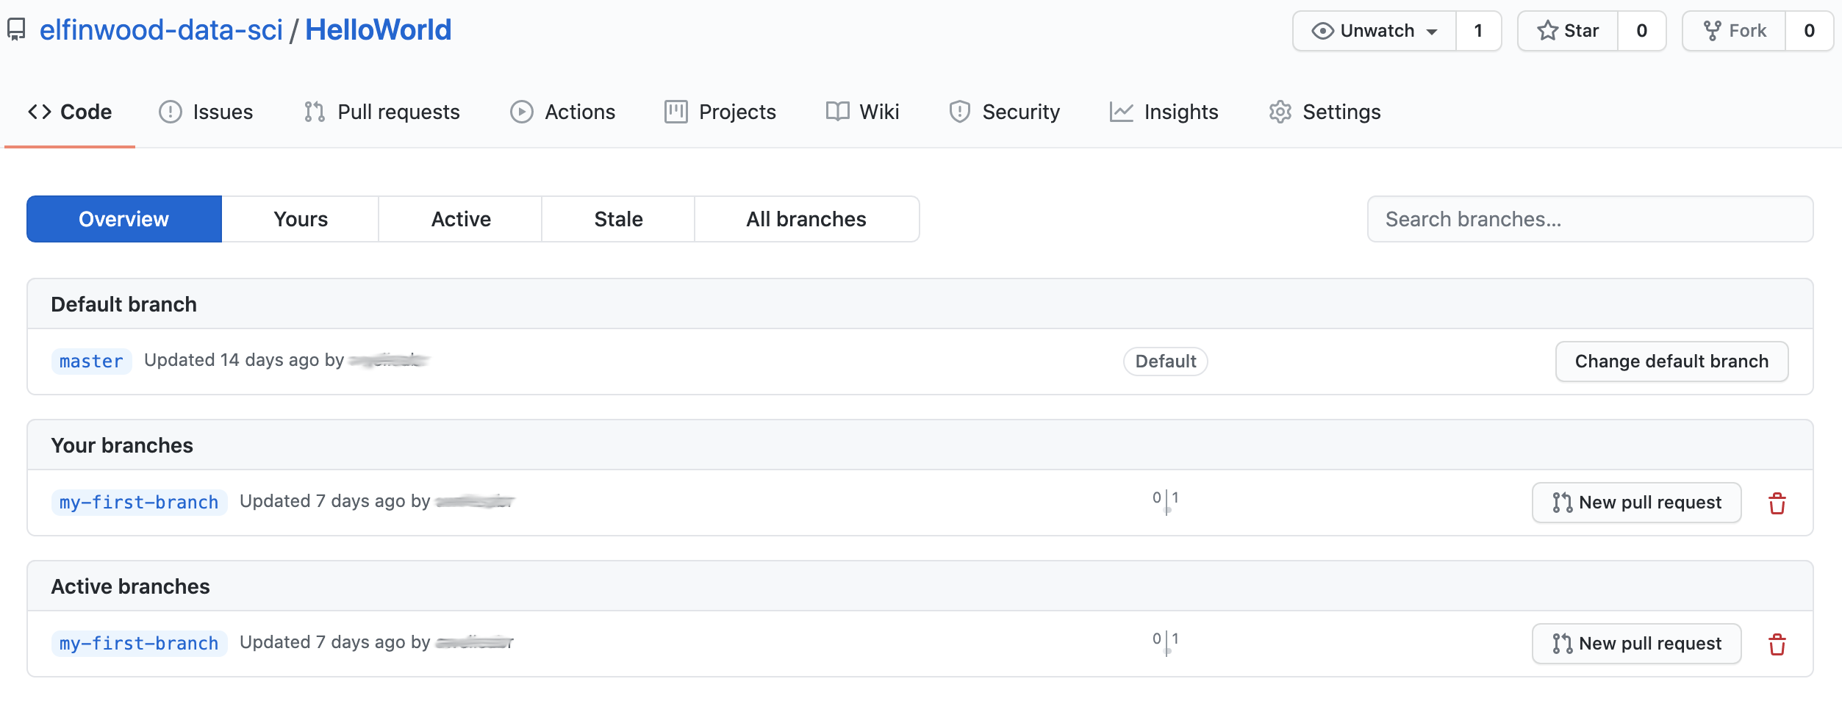Open elfinwood-data-sci organization link
This screenshot has height=701, width=1842.
(161, 30)
